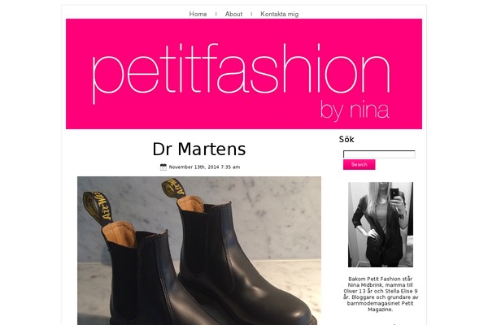Go to the About page
488x325 pixels.
coord(233,14)
